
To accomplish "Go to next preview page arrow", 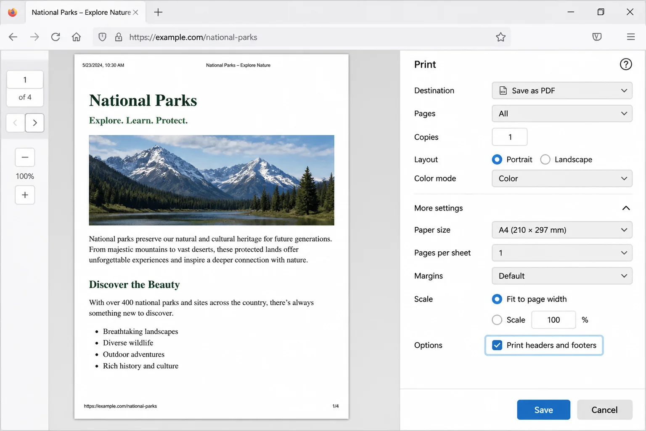I will coord(34,123).
